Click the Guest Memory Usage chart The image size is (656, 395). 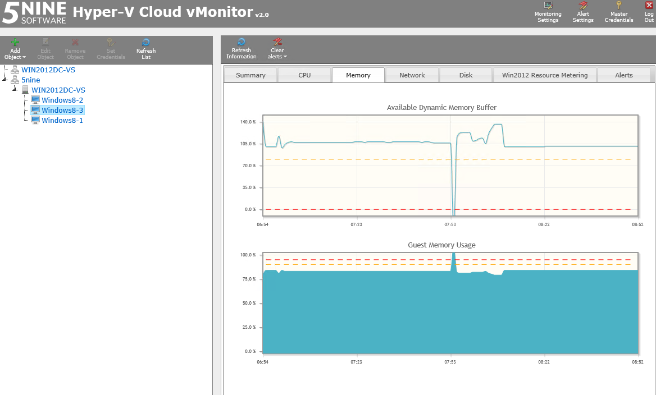(x=450, y=303)
